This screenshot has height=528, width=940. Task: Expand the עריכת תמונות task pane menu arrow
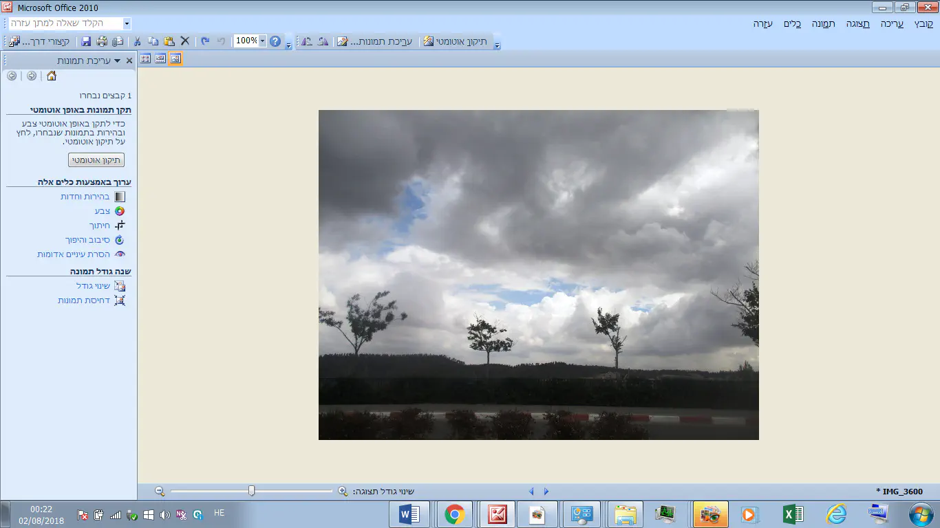[117, 60]
